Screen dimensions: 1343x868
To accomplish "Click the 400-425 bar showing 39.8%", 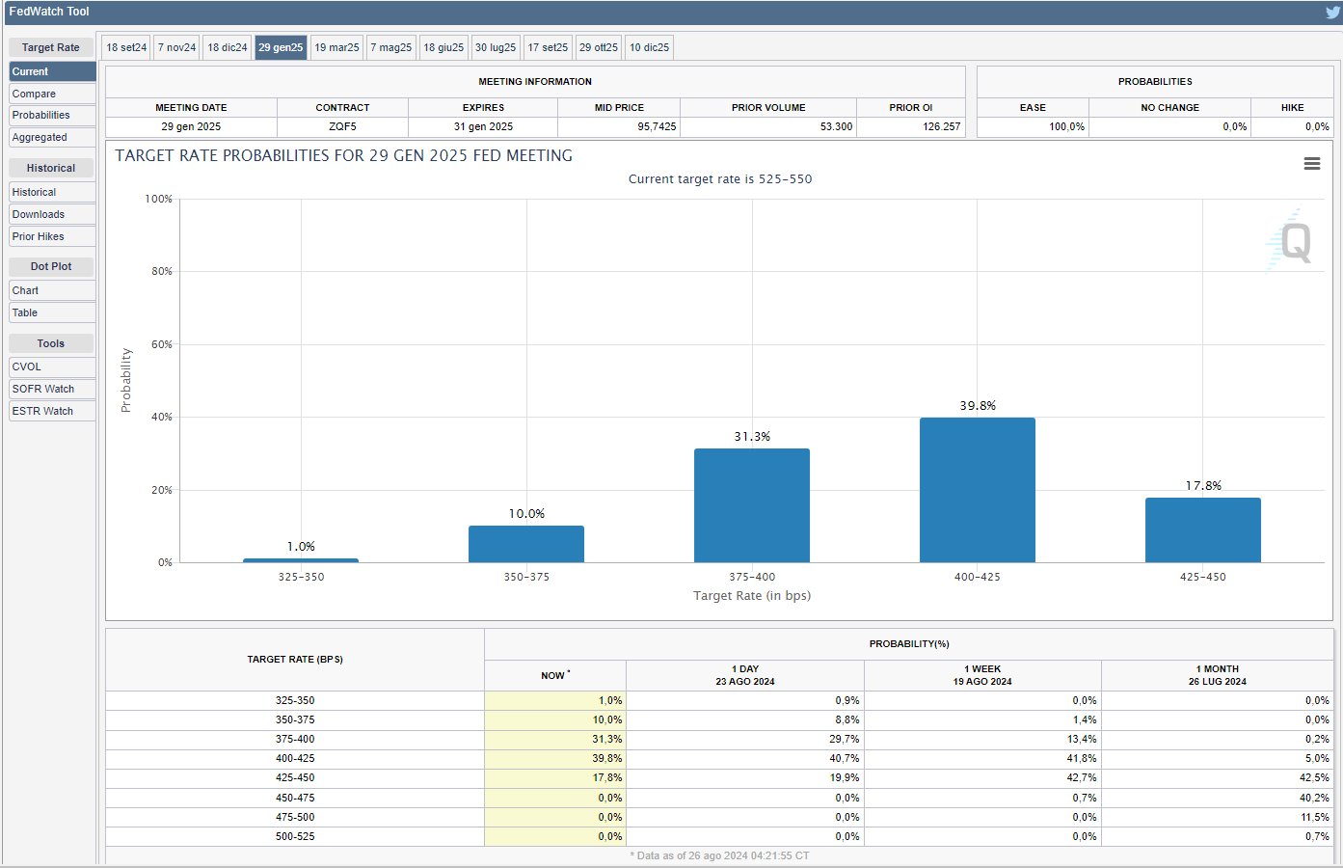I will tap(977, 490).
